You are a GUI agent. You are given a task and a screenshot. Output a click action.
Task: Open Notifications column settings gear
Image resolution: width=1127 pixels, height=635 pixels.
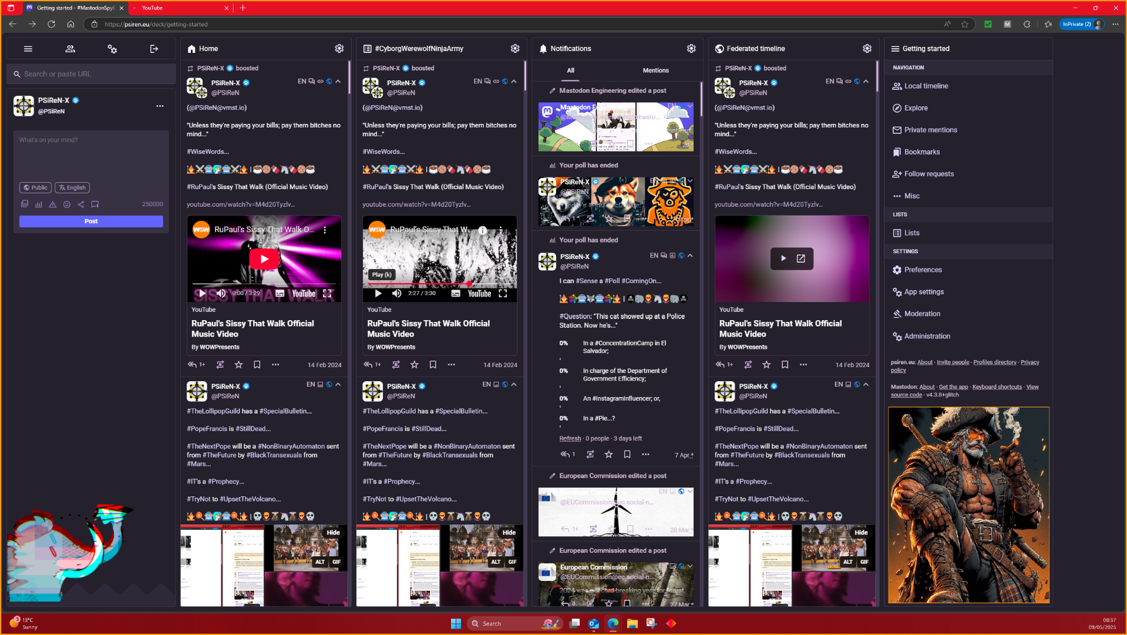click(x=691, y=49)
